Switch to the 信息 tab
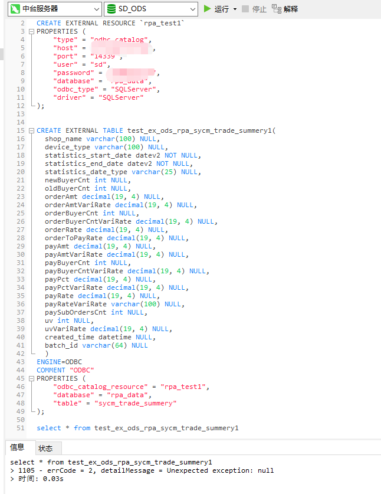 (17, 447)
